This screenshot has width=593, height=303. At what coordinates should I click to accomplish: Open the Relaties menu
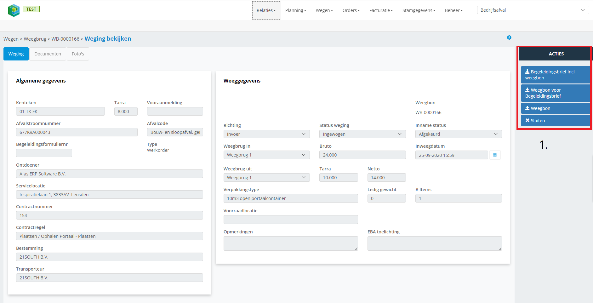(266, 10)
